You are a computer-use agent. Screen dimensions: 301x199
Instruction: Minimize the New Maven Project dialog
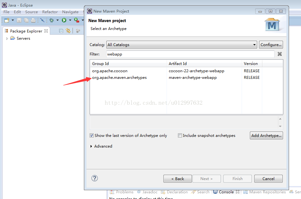tap(260, 11)
